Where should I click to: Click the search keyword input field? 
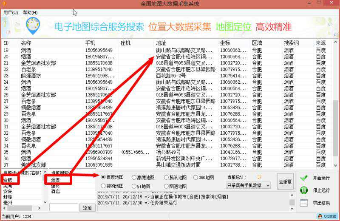click(63, 207)
